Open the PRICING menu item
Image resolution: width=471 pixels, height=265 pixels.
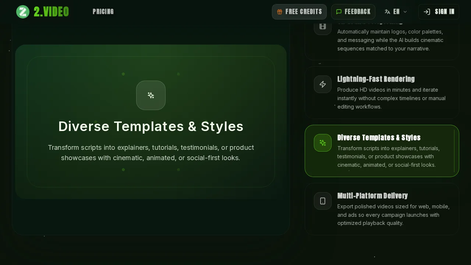pos(103,11)
